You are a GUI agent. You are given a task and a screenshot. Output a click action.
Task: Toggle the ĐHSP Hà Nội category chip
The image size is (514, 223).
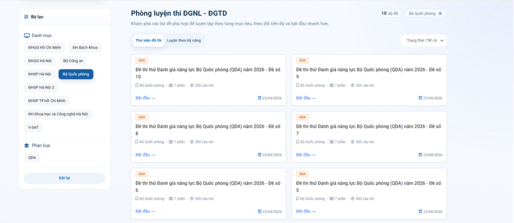click(40, 74)
